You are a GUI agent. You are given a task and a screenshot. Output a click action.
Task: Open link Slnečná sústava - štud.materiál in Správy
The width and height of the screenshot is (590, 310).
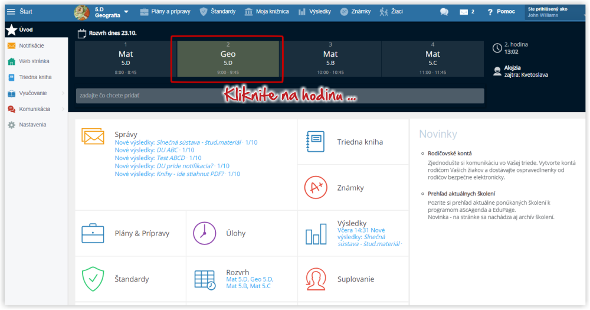point(199,142)
